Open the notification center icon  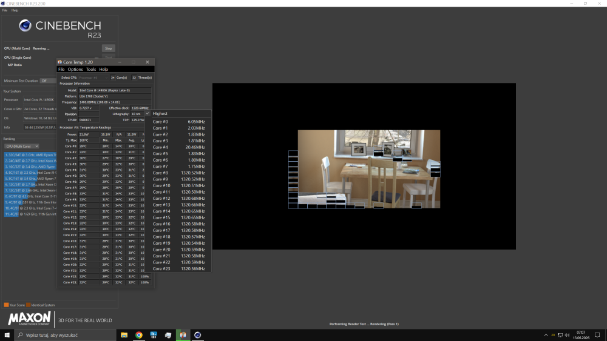click(597, 335)
